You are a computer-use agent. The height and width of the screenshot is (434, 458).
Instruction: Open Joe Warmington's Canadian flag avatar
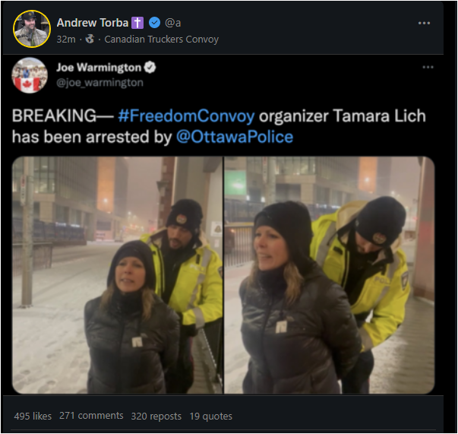tap(30, 75)
